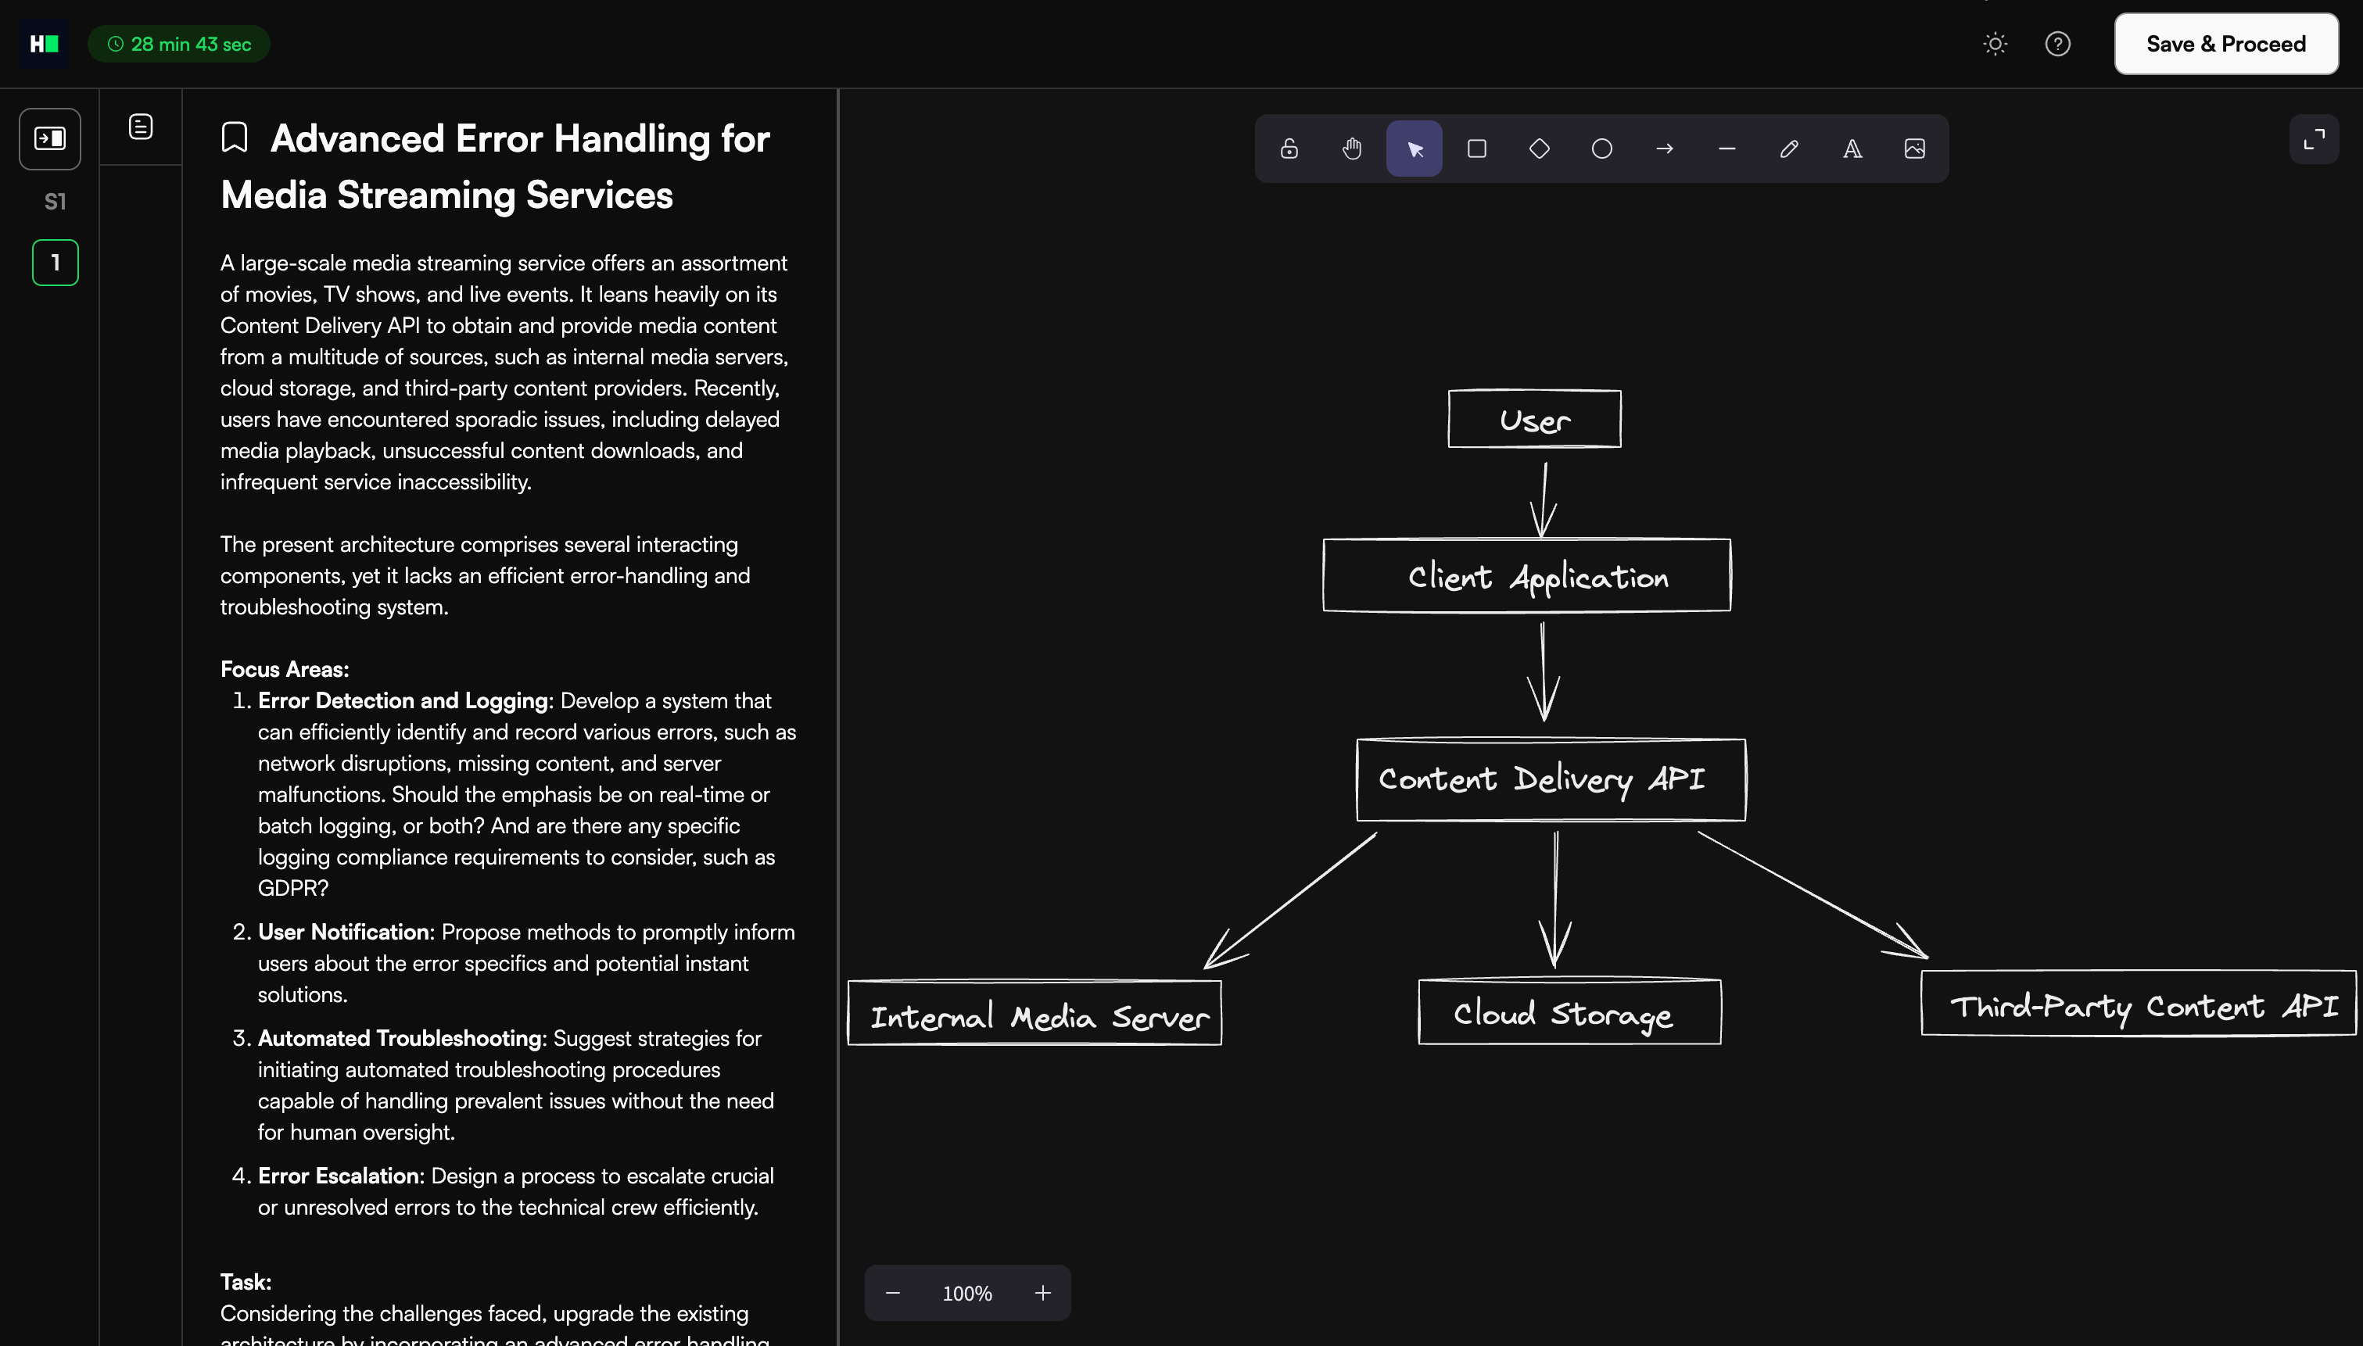Expand the canvas to fullscreen

tap(2313, 140)
